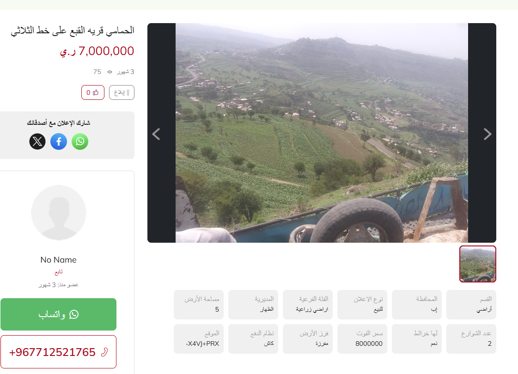This screenshot has width=518, height=374.
Task: Follow the seller with تابع link
Action: pyautogui.click(x=59, y=272)
